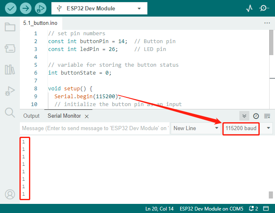Clear the Serial Monitor output
This screenshot has height=213, width=275.
click(x=267, y=116)
